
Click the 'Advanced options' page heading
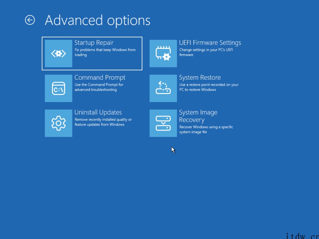[x=97, y=20]
